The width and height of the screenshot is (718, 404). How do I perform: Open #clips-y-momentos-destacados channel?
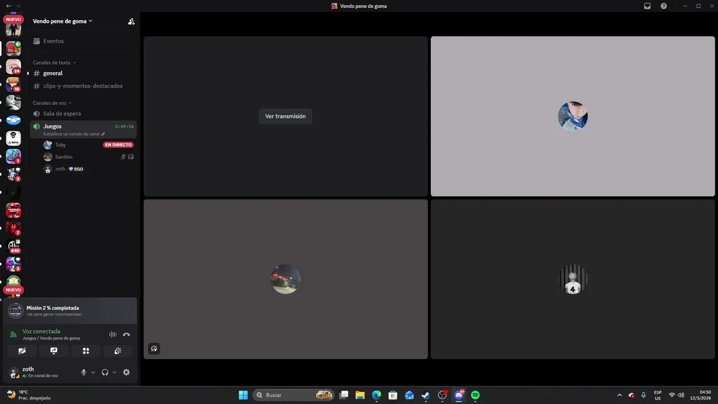coord(82,86)
